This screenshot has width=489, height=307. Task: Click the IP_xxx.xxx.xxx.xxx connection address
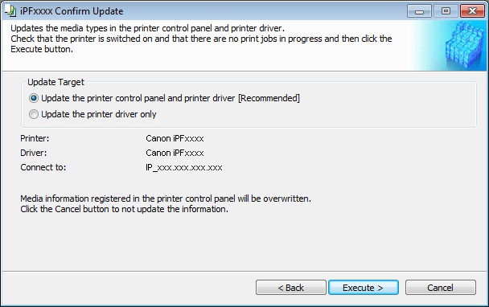pos(183,168)
